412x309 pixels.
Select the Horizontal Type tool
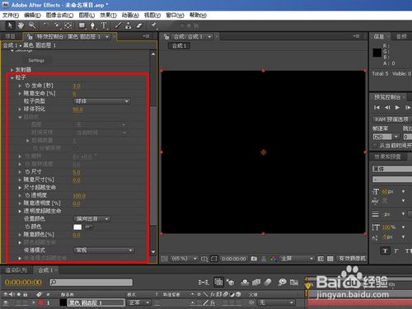coord(104,26)
